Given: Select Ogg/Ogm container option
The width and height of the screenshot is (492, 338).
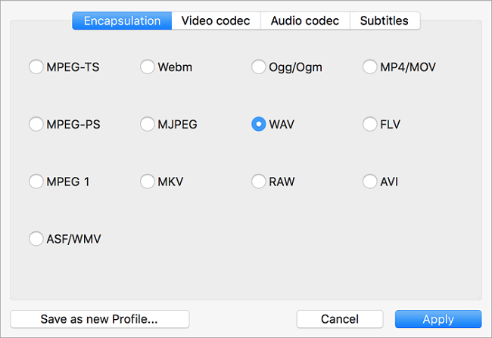Looking at the screenshot, I should pyautogui.click(x=258, y=67).
